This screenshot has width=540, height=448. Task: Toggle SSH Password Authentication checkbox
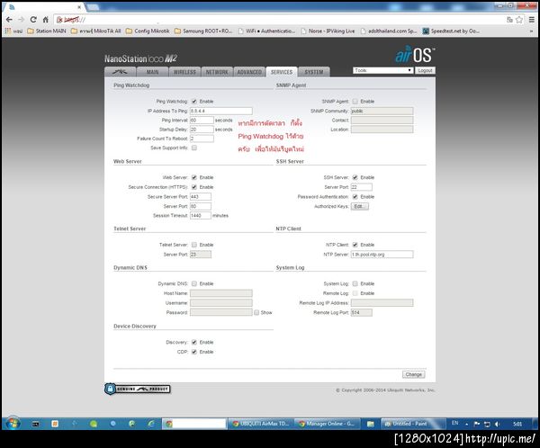(x=355, y=197)
